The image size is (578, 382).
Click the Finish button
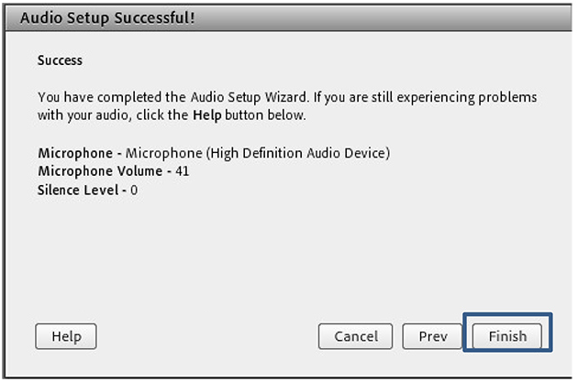(507, 336)
